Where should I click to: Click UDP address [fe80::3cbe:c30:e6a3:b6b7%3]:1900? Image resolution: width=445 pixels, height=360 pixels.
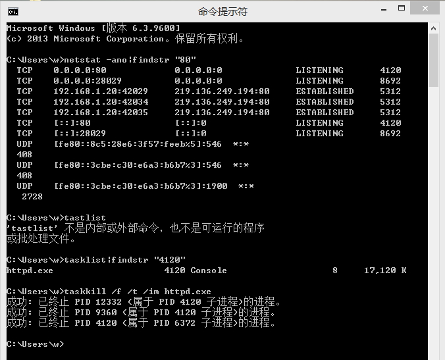pos(140,186)
